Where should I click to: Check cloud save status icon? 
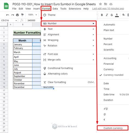coord(111,4)
